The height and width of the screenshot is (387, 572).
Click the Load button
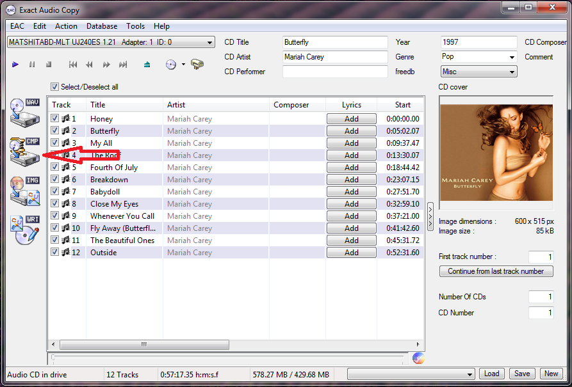click(x=491, y=374)
